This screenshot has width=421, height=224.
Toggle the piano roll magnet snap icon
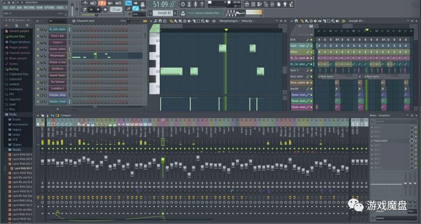click(x=160, y=21)
